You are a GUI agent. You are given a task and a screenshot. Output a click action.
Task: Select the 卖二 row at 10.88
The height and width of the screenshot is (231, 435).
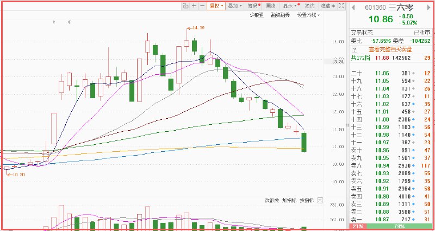click(390, 212)
